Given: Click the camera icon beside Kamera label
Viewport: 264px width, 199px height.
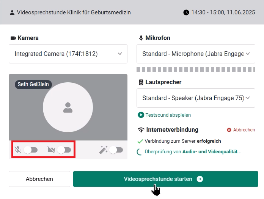Looking at the screenshot, I should 13,38.
